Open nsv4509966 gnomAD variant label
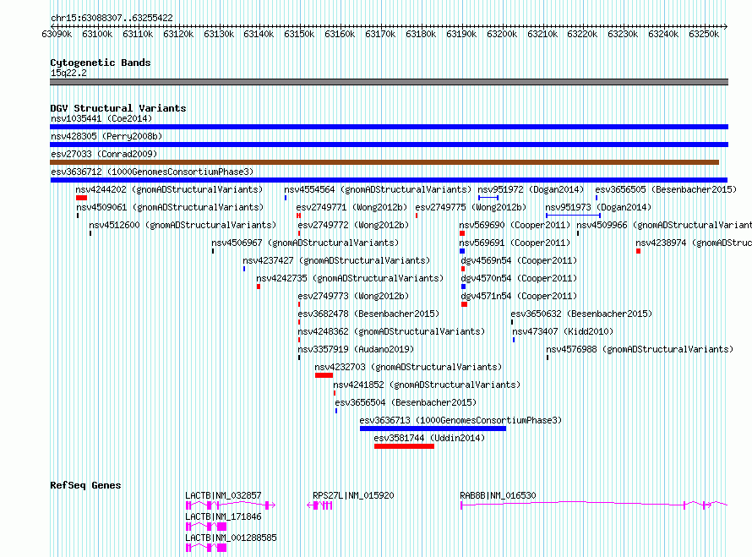The image size is (752, 557). pos(664,225)
